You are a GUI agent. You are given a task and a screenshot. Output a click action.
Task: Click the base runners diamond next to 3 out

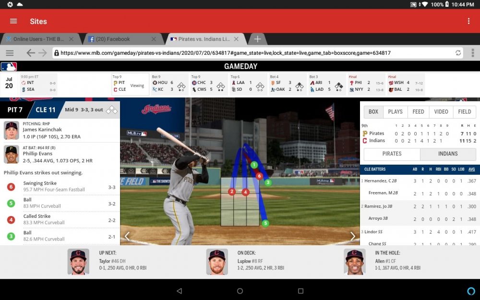[112, 110]
